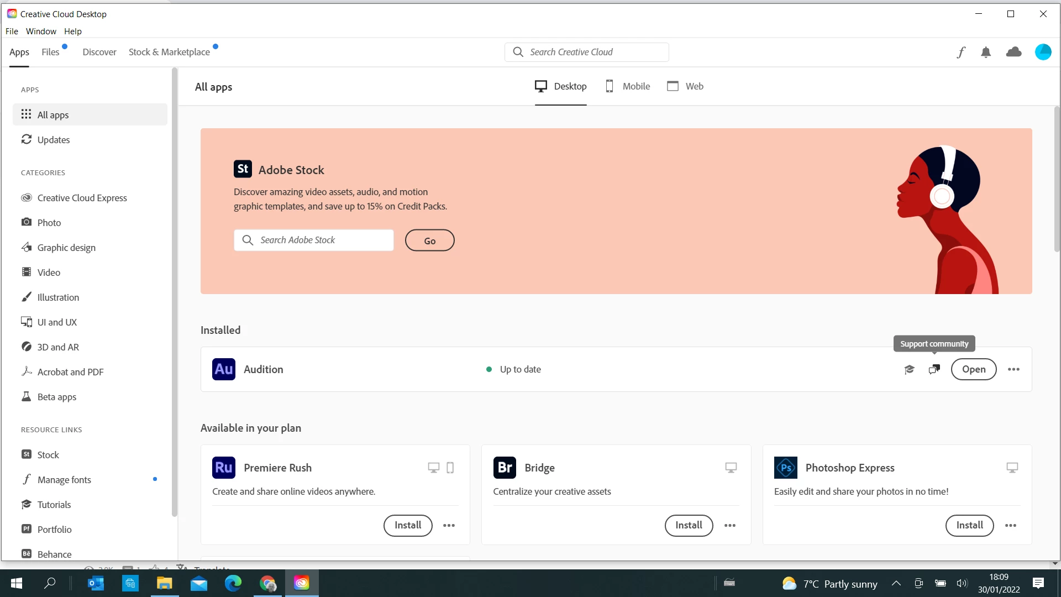Open the Window menu

point(41,32)
